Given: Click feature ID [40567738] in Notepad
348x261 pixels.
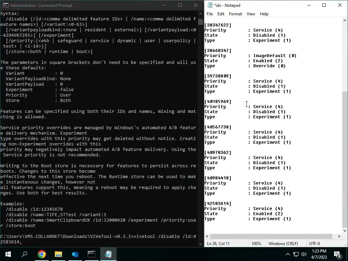Looking at the screenshot, I should 218,127.
